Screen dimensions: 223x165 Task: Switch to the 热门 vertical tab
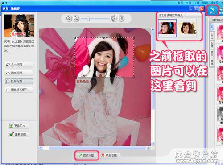[212, 27]
